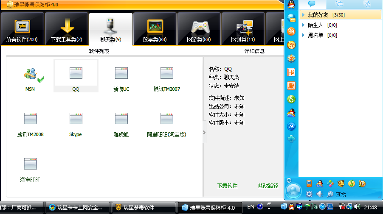Click the network globe tray icon
383x214 pixels.
tap(349, 207)
